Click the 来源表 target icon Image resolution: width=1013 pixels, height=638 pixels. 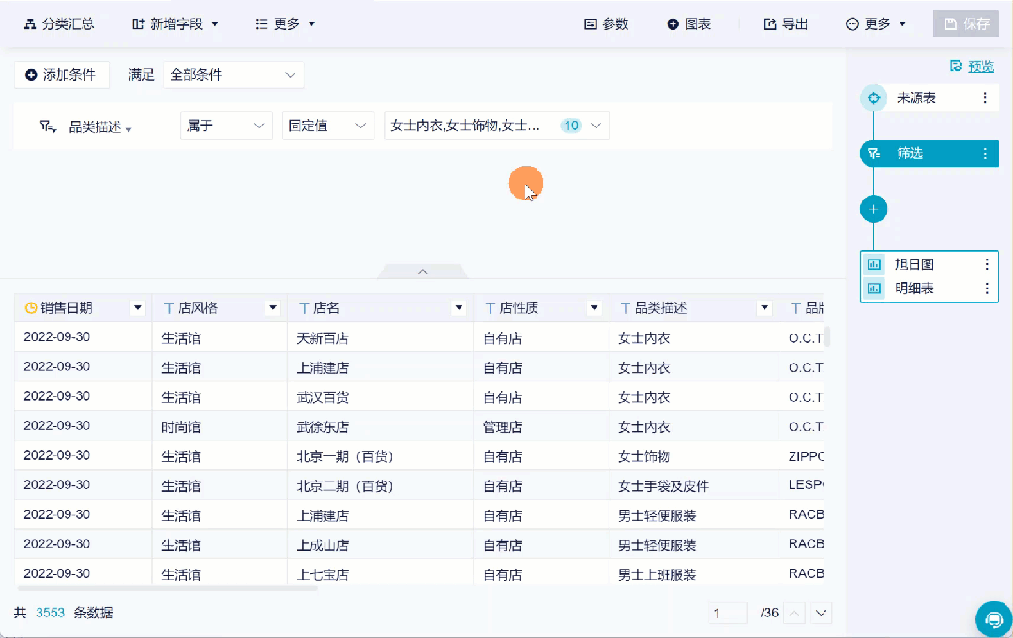pyautogui.click(x=873, y=98)
